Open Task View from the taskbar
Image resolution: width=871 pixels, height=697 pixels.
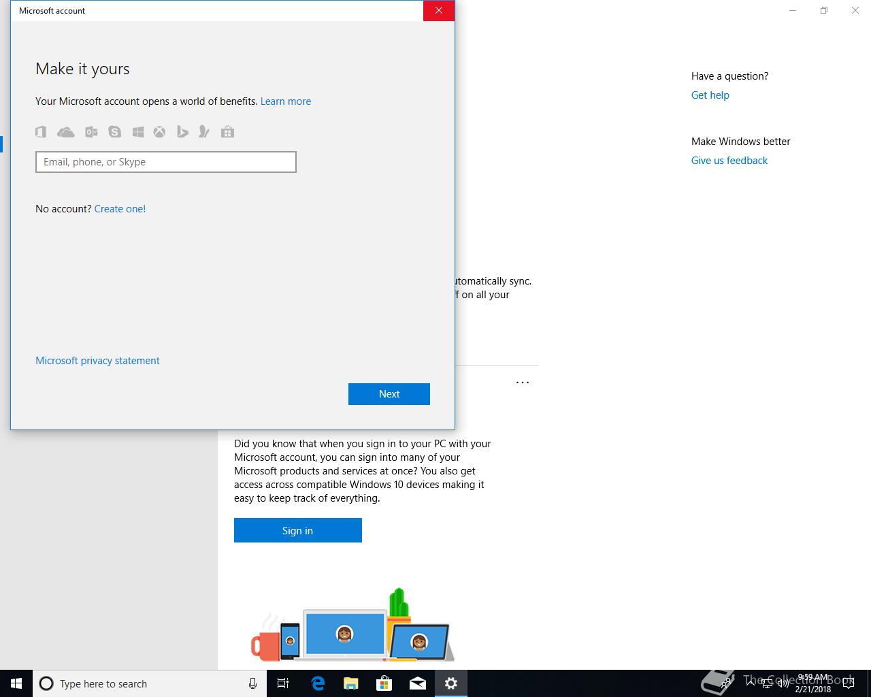[x=283, y=683]
